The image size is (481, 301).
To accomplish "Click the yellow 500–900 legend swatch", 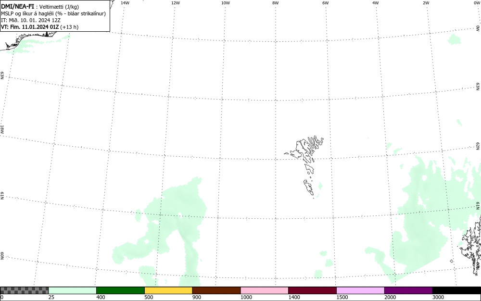I will click(x=168, y=290).
